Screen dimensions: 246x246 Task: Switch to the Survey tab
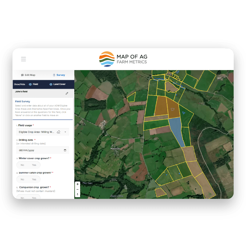pos(59,75)
